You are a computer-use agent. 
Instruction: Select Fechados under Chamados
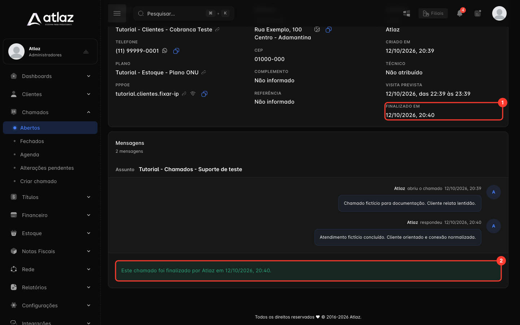[50, 141]
